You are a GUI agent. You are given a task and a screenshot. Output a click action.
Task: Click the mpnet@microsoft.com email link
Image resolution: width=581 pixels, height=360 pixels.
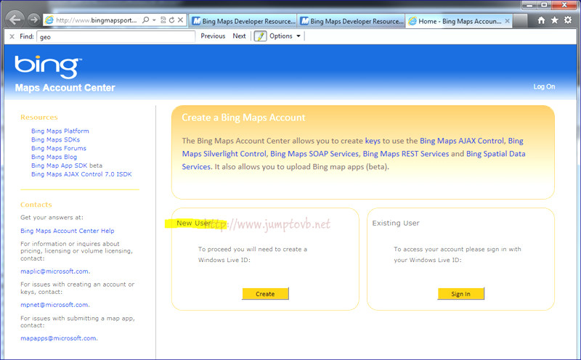(54, 305)
